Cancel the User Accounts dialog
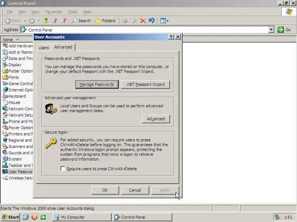 point(135,190)
